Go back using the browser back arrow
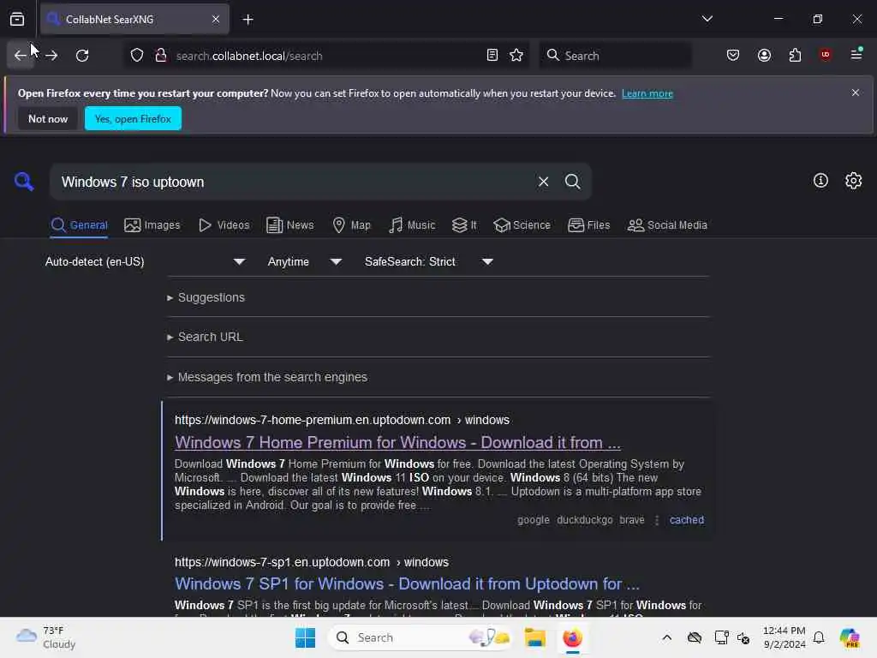The width and height of the screenshot is (877, 658). (x=21, y=56)
